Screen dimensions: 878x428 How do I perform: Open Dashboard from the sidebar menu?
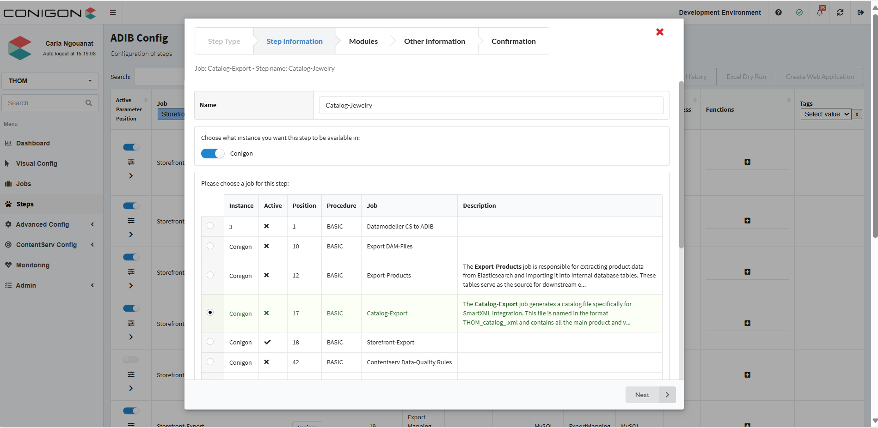(x=33, y=143)
